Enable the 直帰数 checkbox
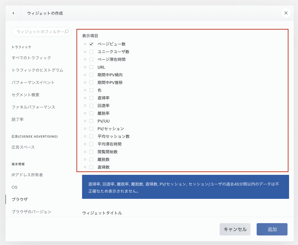The width and height of the screenshot is (298, 245). click(x=91, y=167)
